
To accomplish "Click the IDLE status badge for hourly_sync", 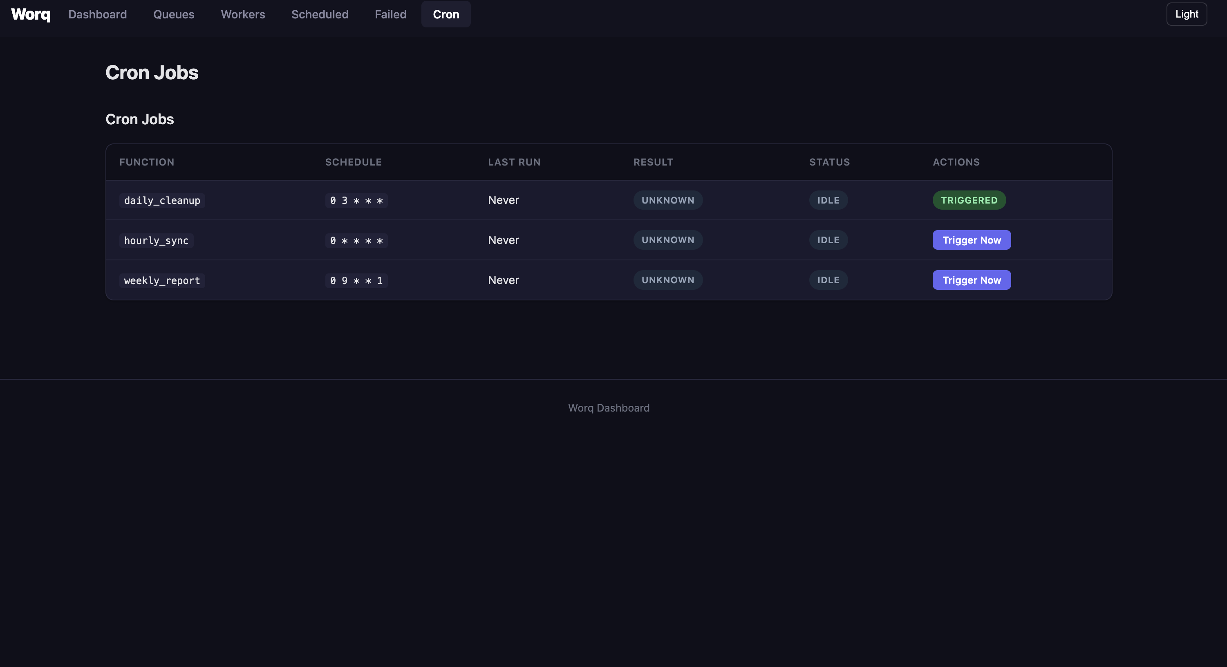I will coord(828,240).
